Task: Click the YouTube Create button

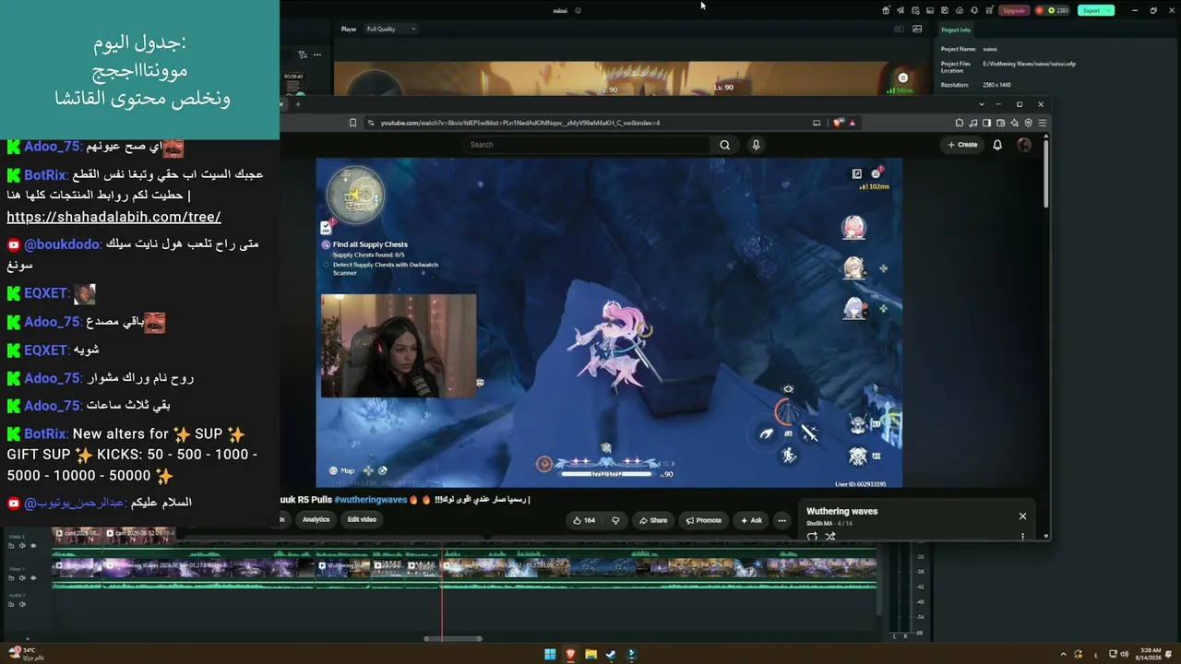Action: (962, 145)
